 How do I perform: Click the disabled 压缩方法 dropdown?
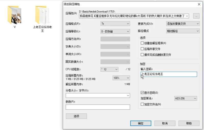pos(115,39)
